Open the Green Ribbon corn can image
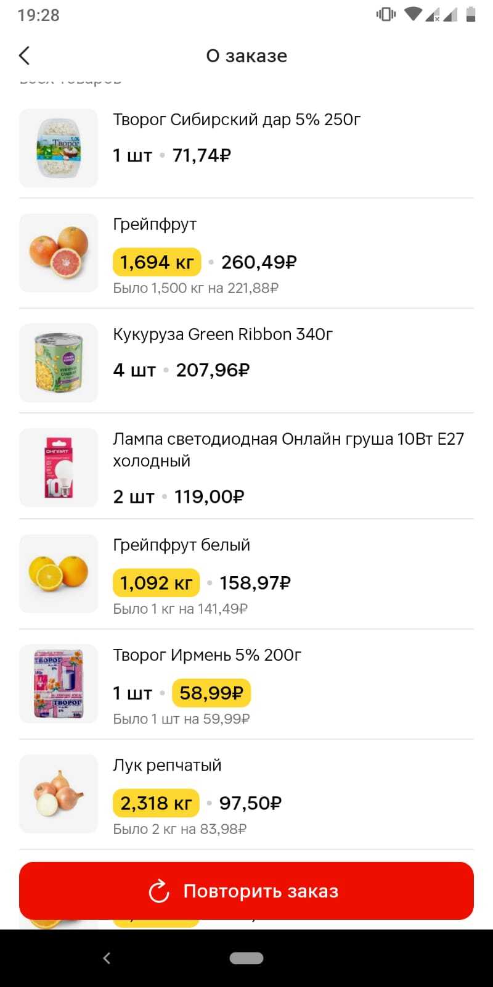The height and width of the screenshot is (987, 493). [x=59, y=363]
